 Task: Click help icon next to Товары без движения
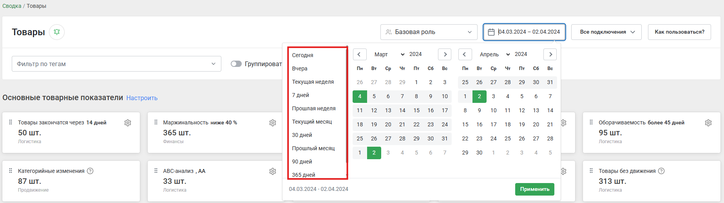[x=661, y=171]
